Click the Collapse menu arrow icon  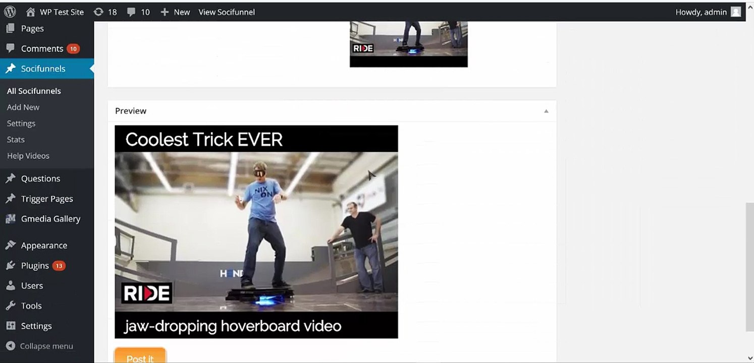(11, 346)
